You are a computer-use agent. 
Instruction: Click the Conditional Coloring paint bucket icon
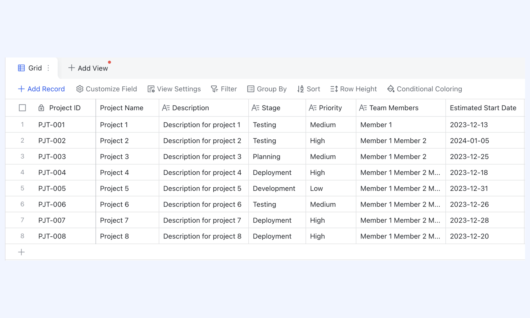pyautogui.click(x=391, y=89)
